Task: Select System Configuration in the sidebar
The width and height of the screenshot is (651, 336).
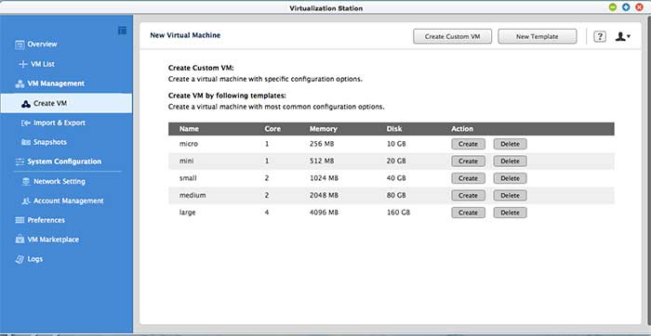Action: [64, 162]
